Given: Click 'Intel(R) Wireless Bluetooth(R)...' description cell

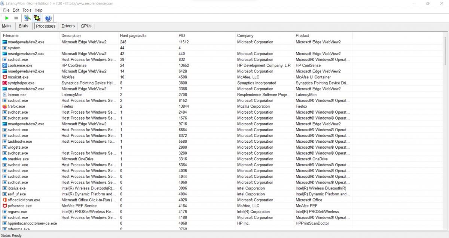Looking at the screenshot, I should pyautogui.click(x=89, y=188).
